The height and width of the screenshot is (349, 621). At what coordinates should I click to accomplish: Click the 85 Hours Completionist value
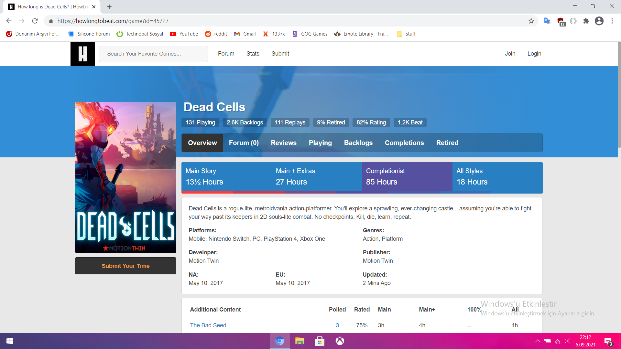click(x=382, y=182)
